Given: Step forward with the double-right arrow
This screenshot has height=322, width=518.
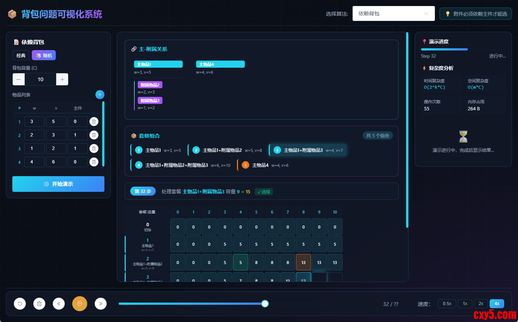Looking at the screenshot, I should (x=101, y=304).
